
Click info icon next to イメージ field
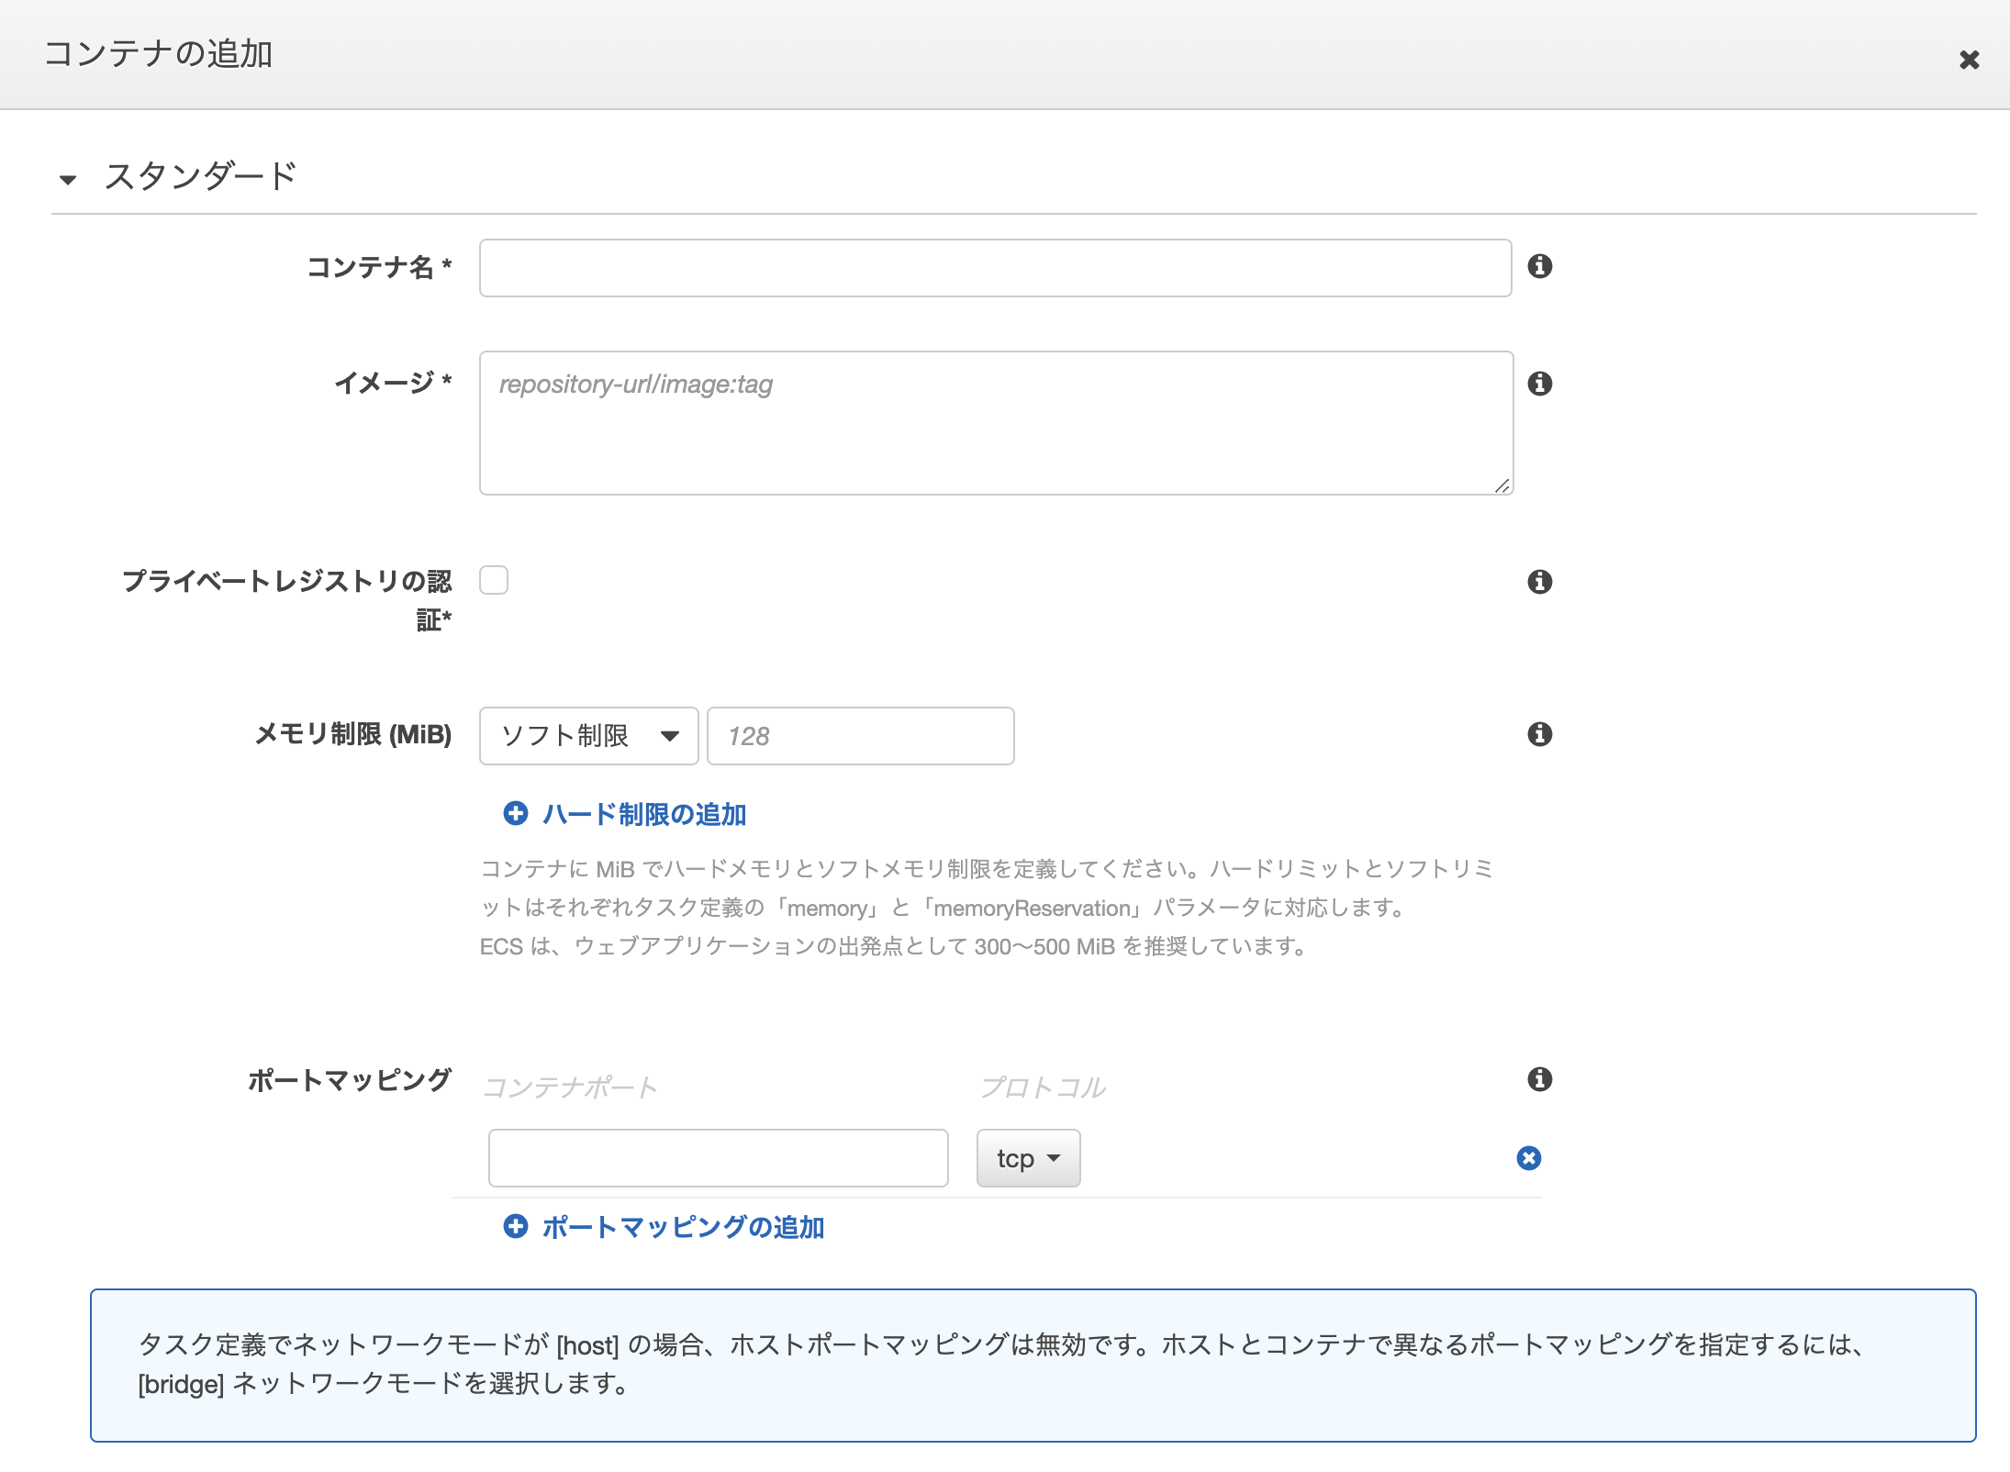1539,384
